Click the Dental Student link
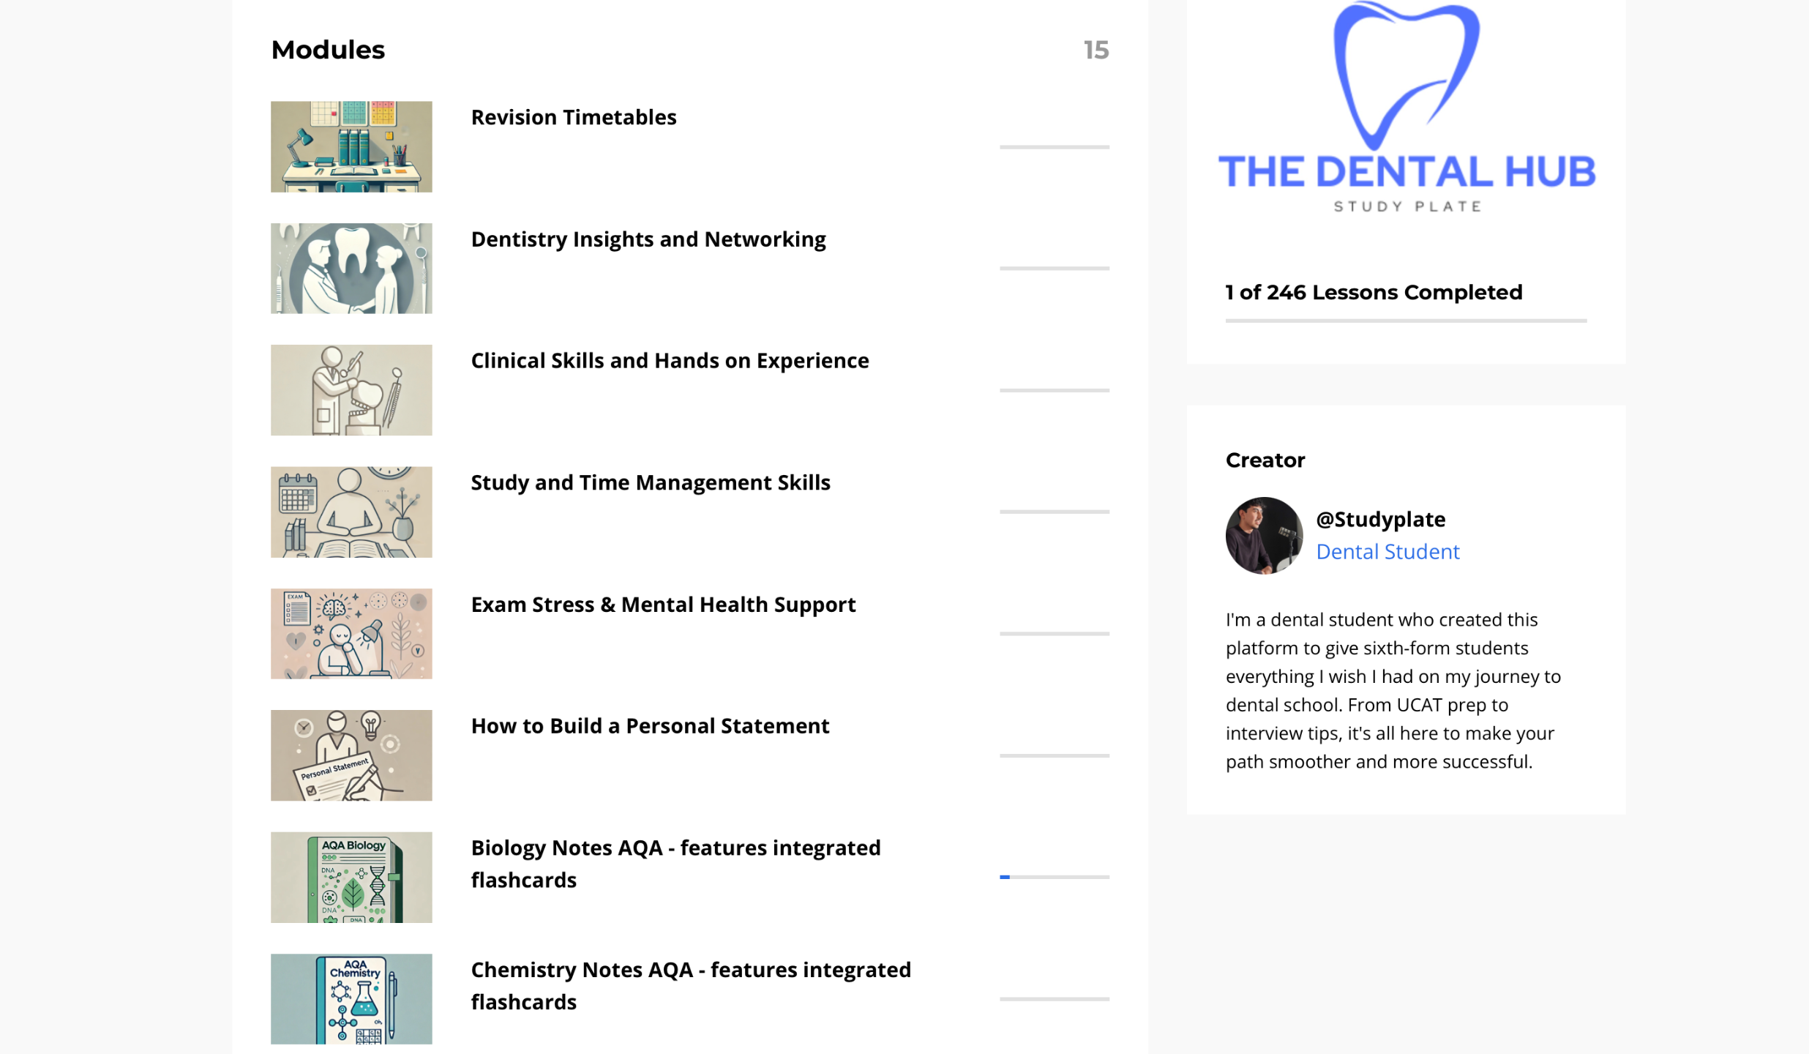 click(x=1387, y=551)
